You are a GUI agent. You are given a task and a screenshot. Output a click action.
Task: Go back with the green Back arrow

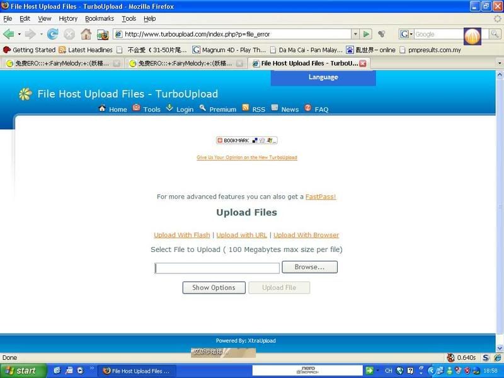9,34
